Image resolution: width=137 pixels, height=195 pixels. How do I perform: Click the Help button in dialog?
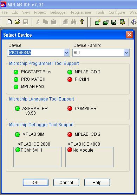pos(97,183)
